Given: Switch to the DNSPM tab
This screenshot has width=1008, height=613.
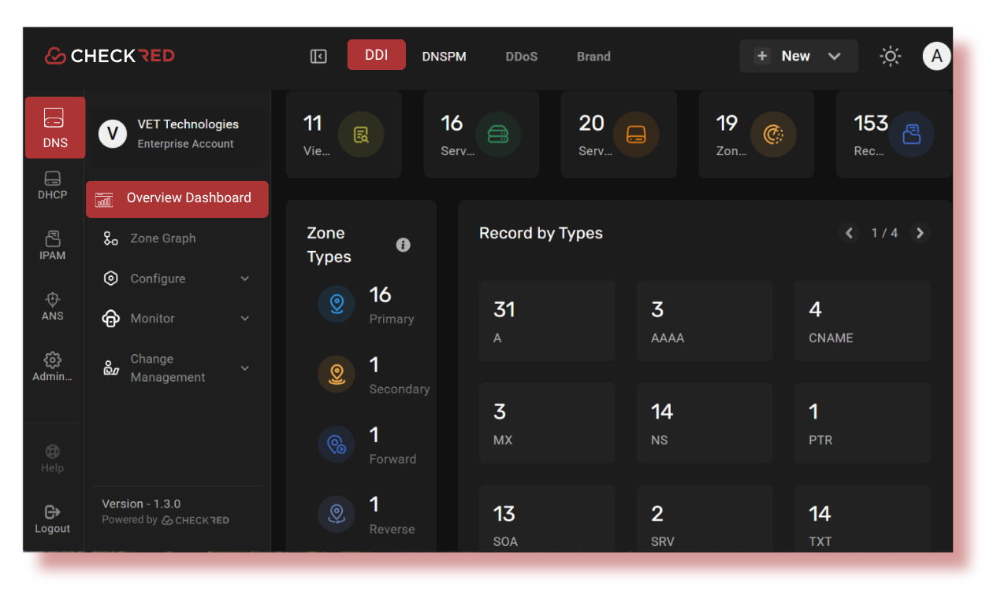Looking at the screenshot, I should [444, 56].
